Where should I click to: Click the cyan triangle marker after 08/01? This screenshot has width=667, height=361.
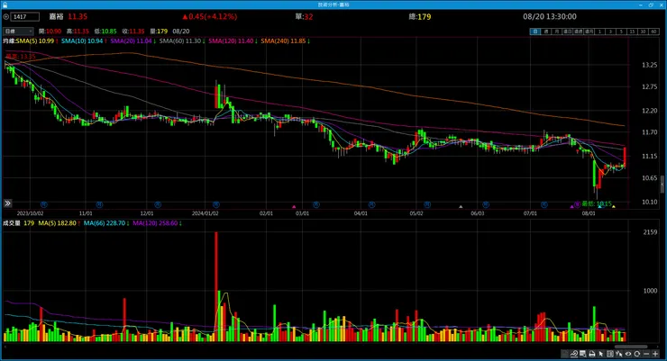599,207
